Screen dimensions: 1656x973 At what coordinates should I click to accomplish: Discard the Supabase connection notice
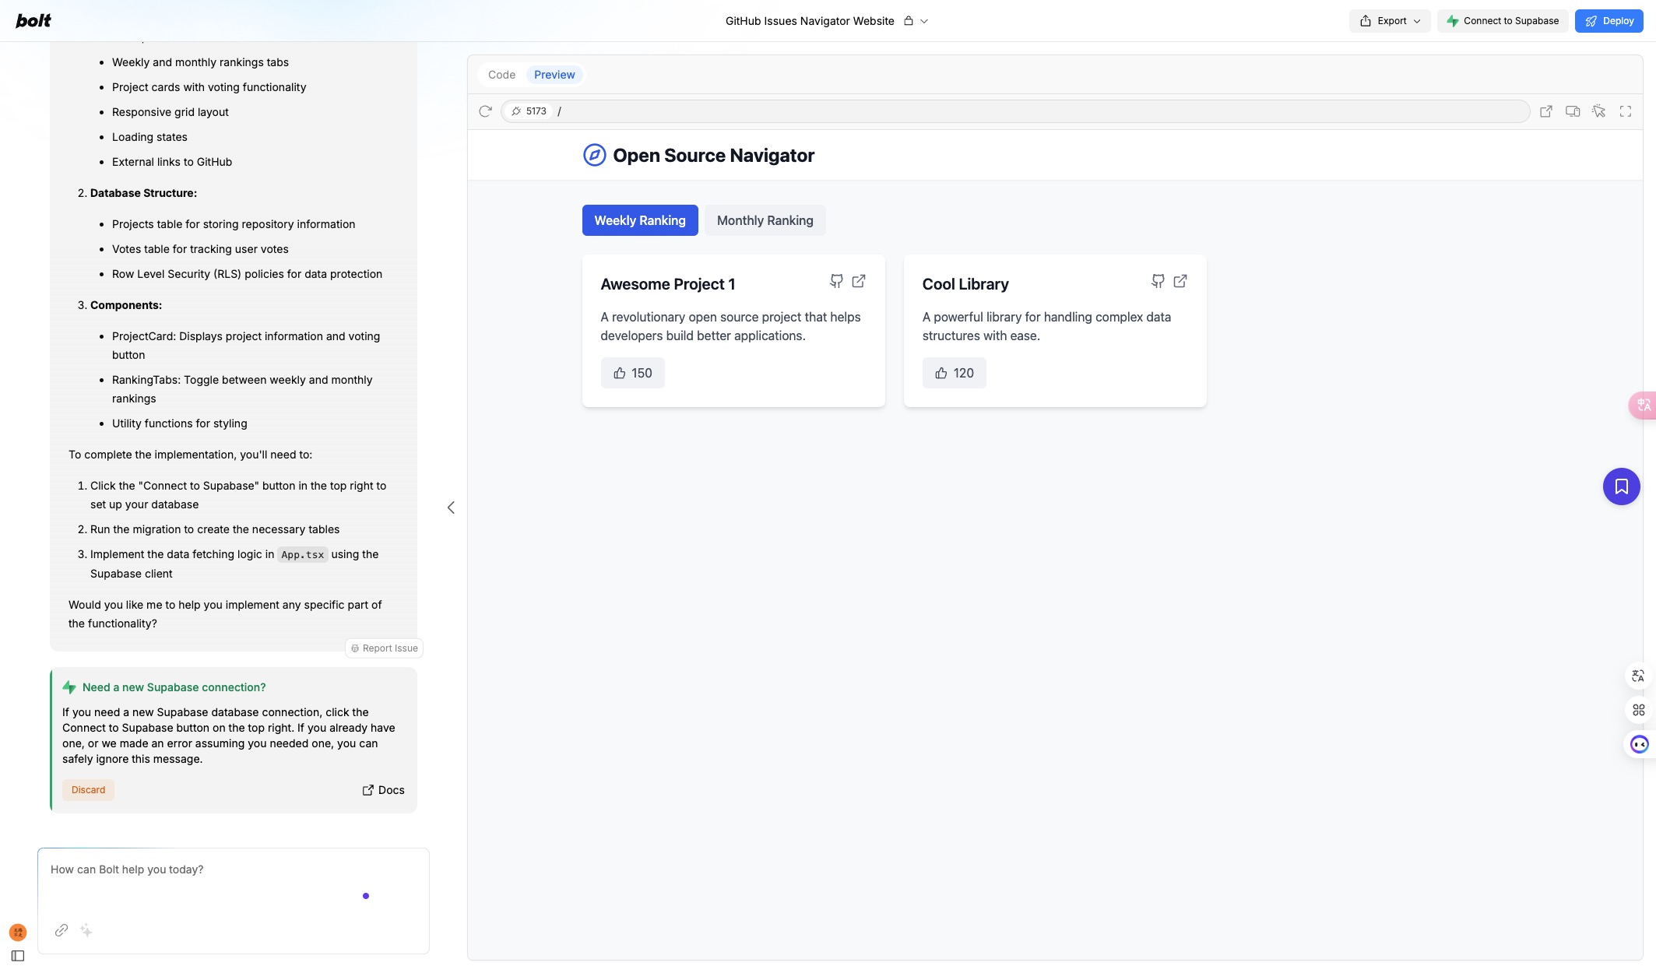pos(88,790)
